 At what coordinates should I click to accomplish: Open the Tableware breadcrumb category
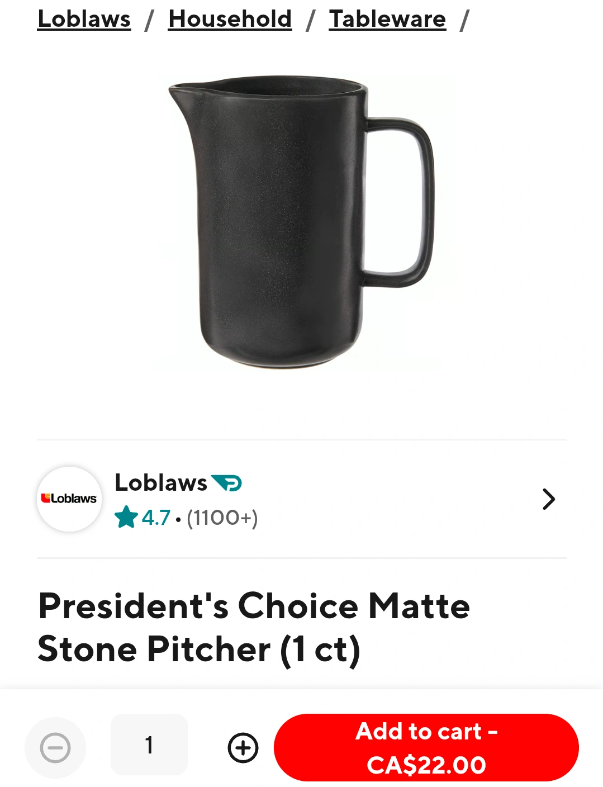coord(387,19)
